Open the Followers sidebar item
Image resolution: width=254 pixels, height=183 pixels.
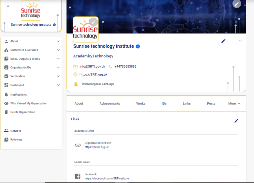pos(16,140)
